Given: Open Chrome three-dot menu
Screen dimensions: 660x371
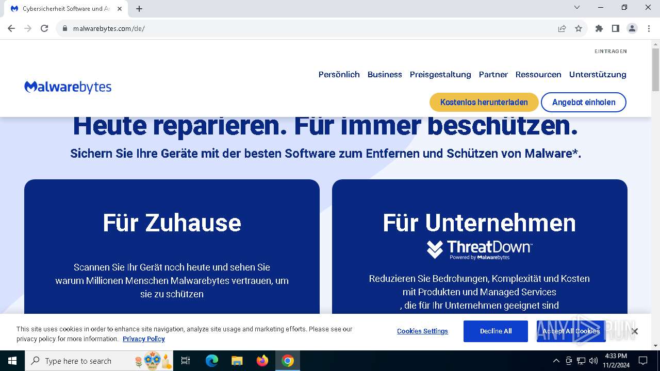Looking at the screenshot, I should 649,28.
